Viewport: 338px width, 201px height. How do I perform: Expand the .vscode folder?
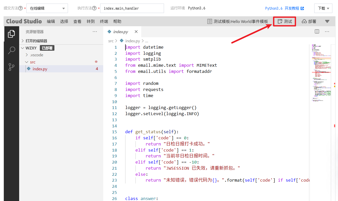click(x=37, y=55)
